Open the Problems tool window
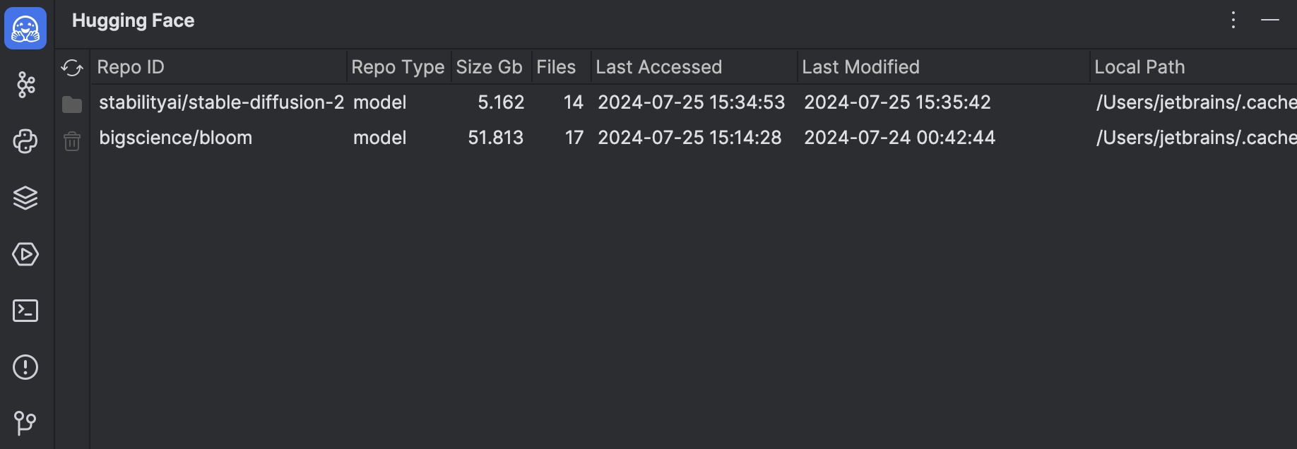 tap(25, 367)
